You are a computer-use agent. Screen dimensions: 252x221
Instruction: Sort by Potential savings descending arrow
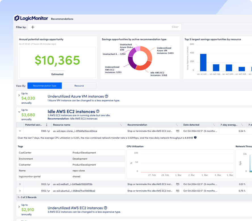(47, 125)
